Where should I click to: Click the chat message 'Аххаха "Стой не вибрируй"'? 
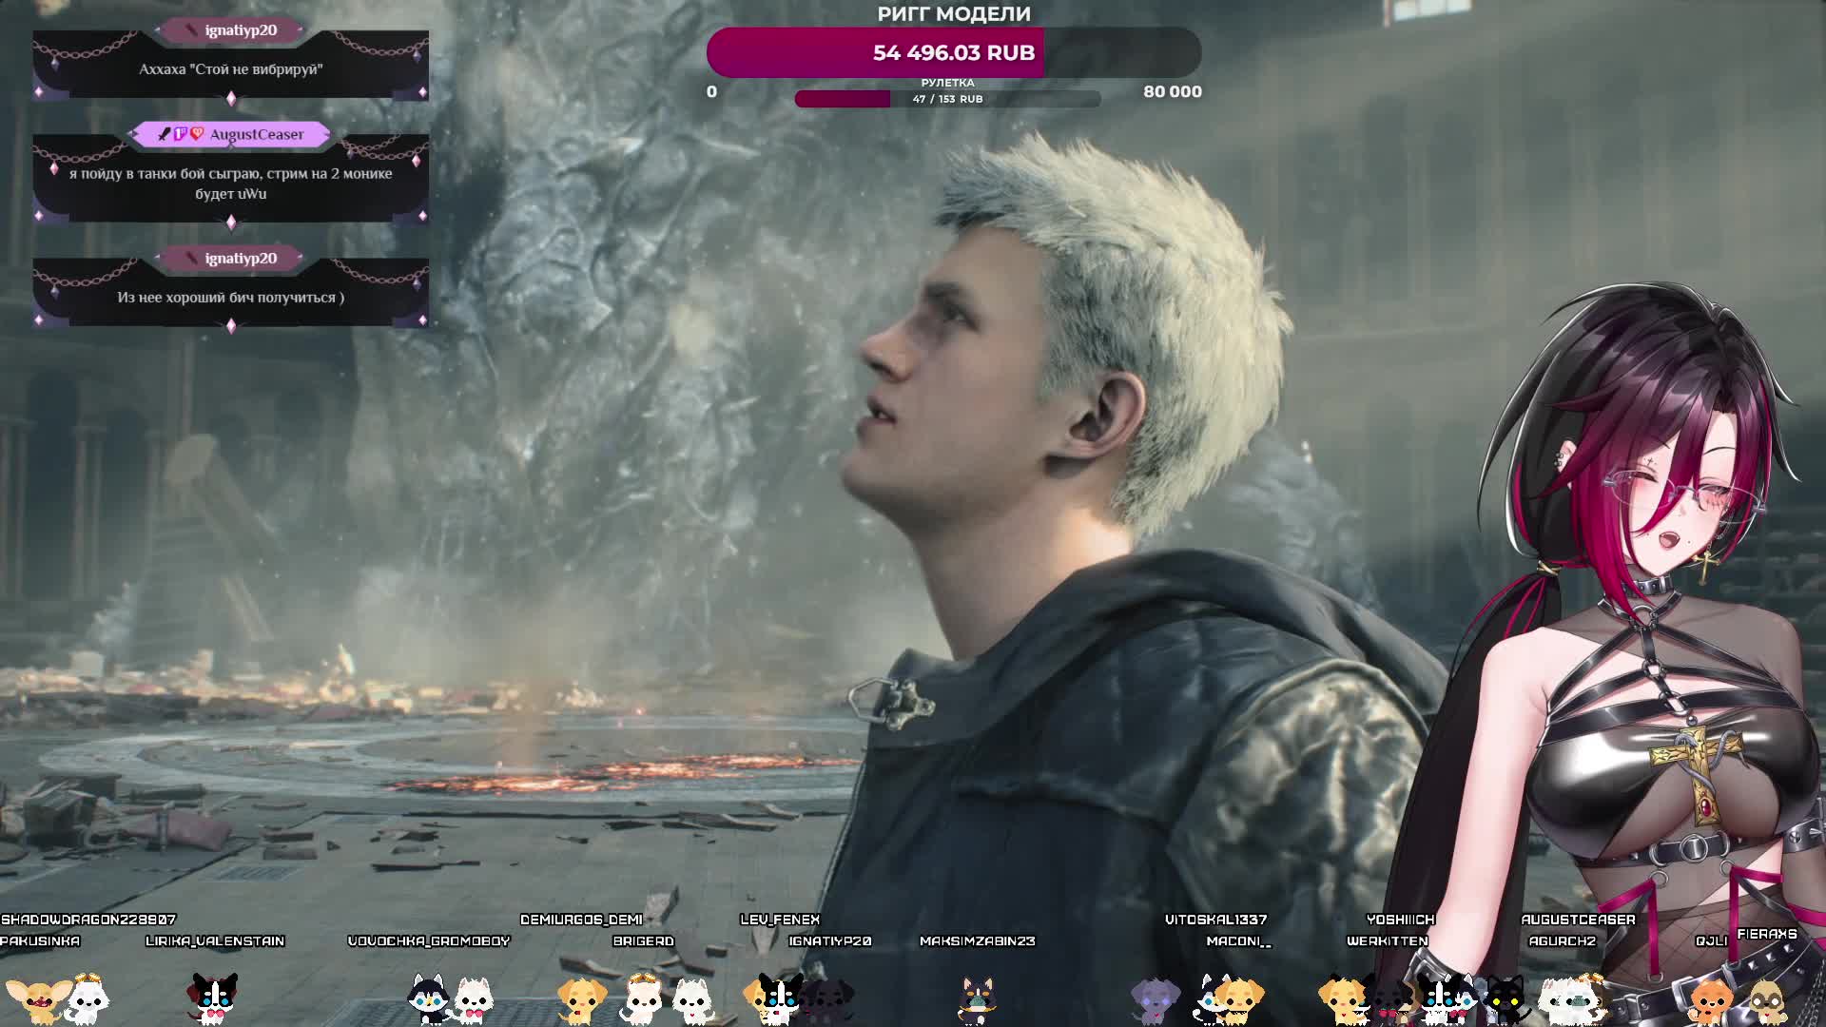231,69
